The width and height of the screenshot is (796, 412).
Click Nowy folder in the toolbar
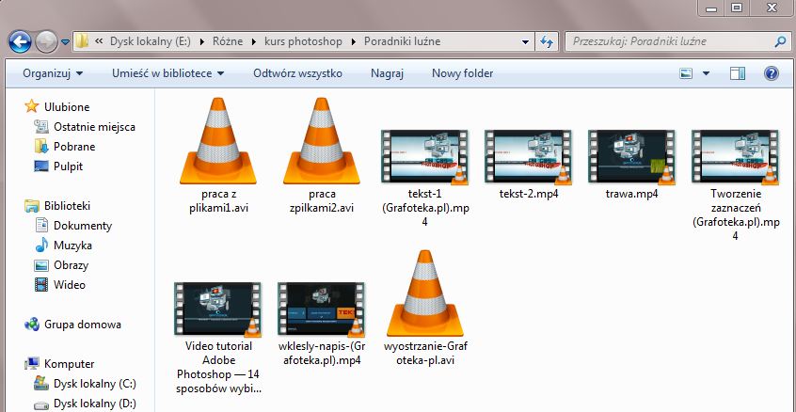click(463, 73)
